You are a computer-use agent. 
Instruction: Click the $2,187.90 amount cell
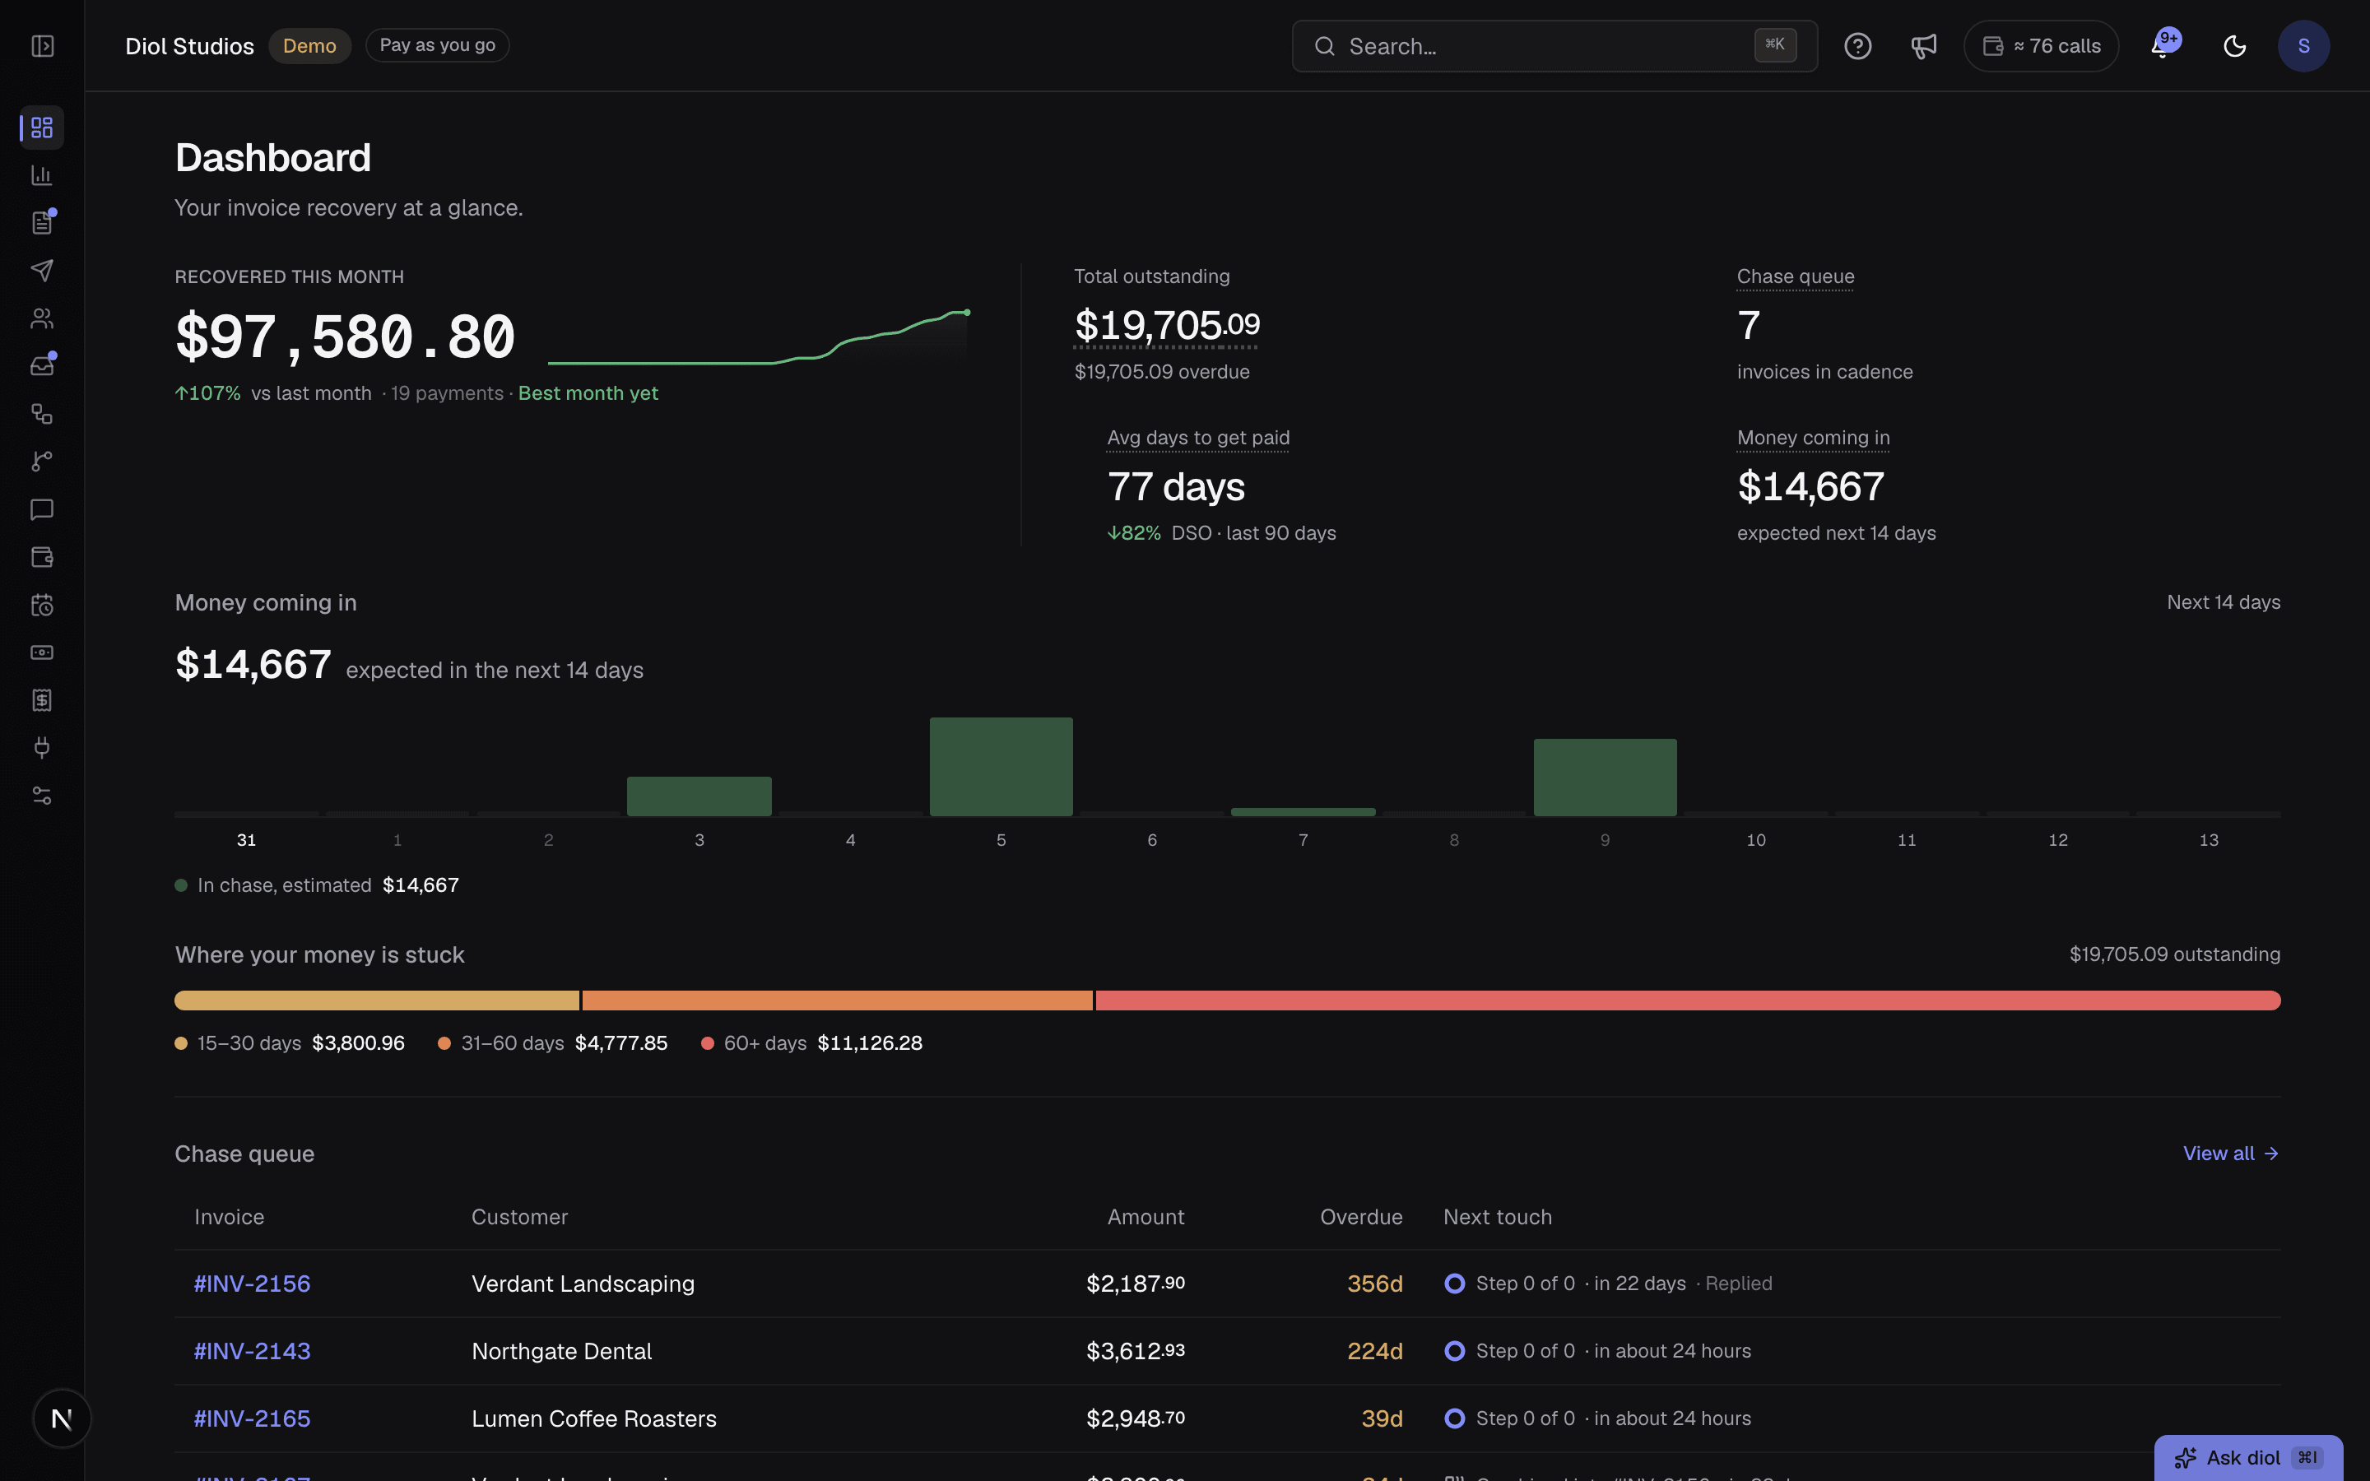point(1135,1284)
